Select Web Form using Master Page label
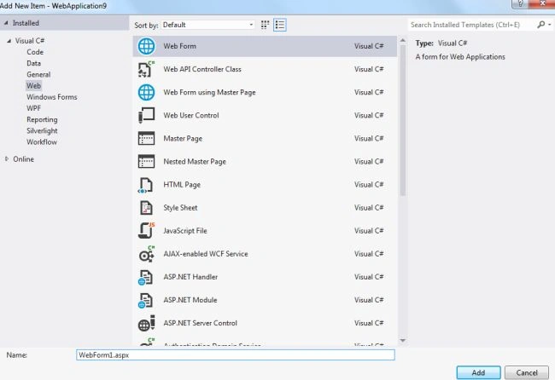 (x=209, y=93)
